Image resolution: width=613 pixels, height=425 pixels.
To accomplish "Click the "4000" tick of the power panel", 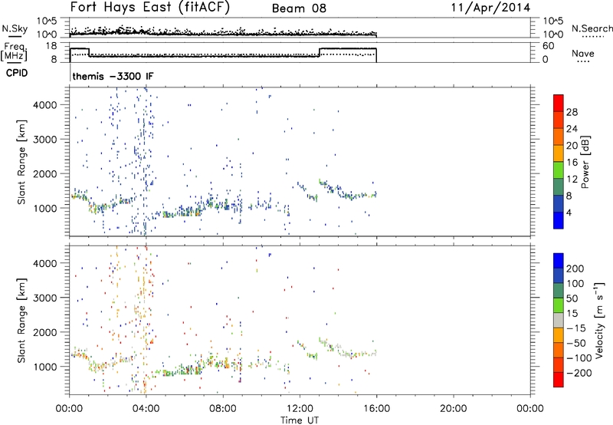I will (45, 105).
